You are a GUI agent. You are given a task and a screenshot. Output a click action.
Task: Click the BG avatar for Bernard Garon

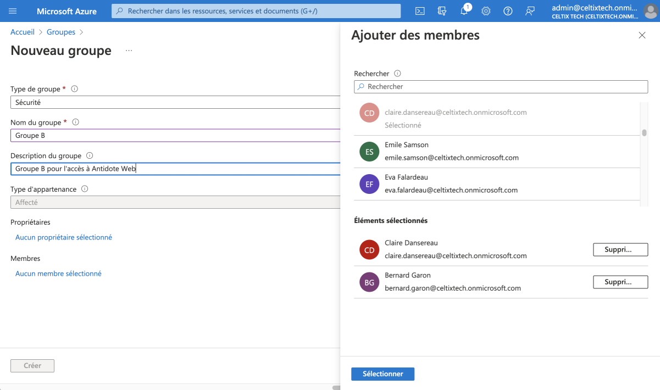coord(369,282)
